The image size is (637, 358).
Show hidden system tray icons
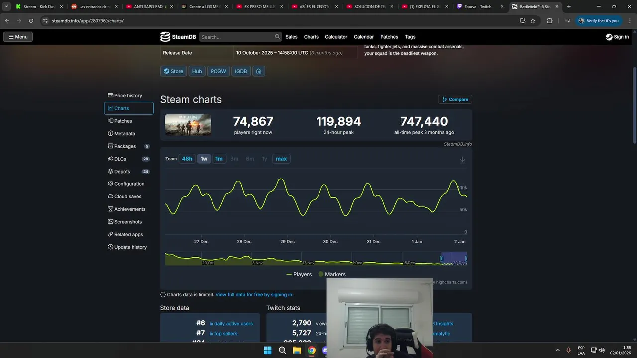(558, 350)
